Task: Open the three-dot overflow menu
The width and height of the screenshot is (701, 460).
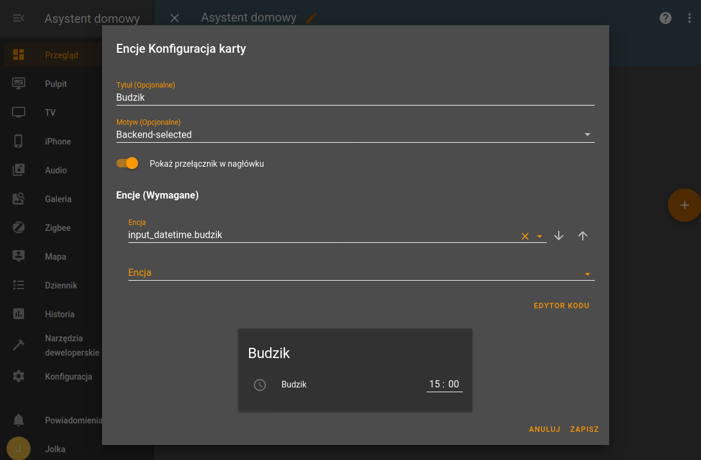Action: pos(689,18)
